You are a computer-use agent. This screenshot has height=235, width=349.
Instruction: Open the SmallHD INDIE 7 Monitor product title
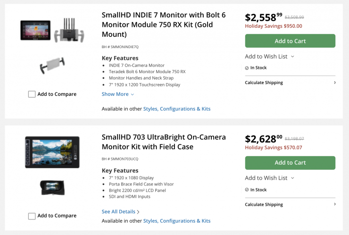click(164, 25)
